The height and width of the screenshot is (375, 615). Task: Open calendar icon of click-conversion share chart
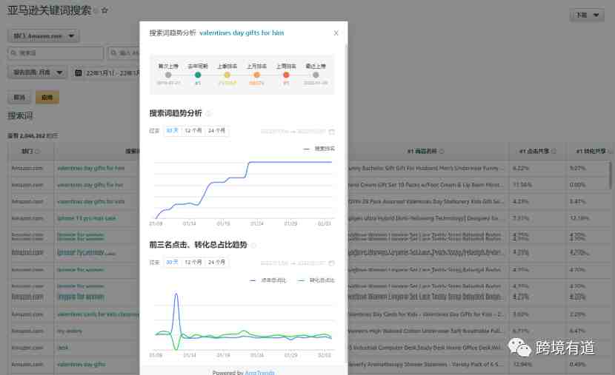(x=331, y=263)
